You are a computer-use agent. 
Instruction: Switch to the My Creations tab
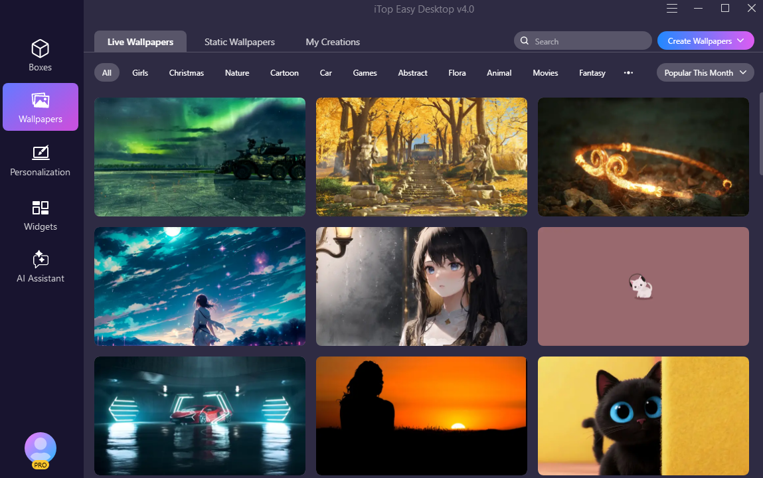pyautogui.click(x=333, y=42)
